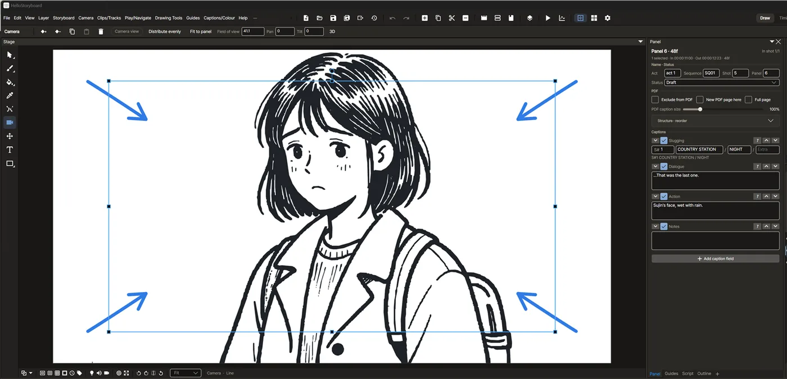Toggle the New PDF page here checkbox

700,99
